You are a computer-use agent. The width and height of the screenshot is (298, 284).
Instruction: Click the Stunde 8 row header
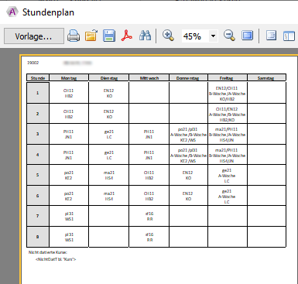[38, 237]
